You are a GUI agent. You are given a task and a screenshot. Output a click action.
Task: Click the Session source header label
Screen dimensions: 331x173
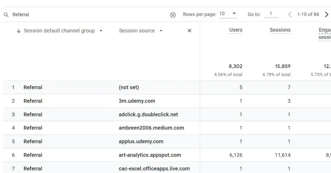point(137,31)
